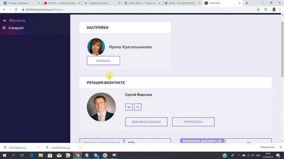Switch the ENG input language

coord(258,155)
